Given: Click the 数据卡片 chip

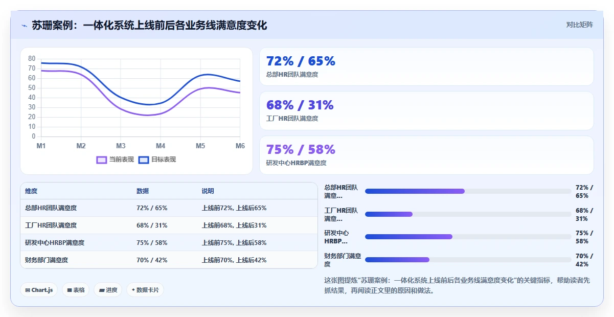Looking at the screenshot, I should [x=145, y=290].
